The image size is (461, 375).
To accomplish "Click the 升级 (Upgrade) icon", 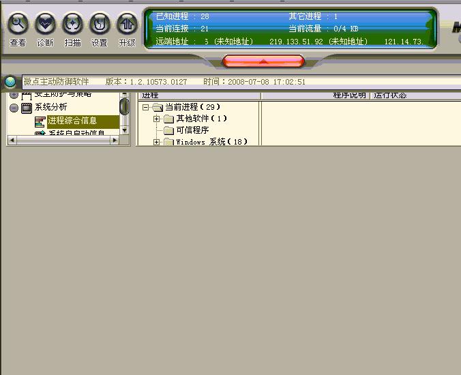I will coord(127,25).
